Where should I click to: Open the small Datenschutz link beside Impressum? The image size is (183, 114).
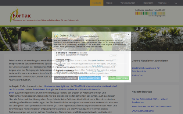(x=94, y=36)
